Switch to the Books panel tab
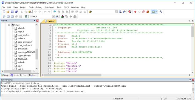195x100 pixels. tap(15, 75)
